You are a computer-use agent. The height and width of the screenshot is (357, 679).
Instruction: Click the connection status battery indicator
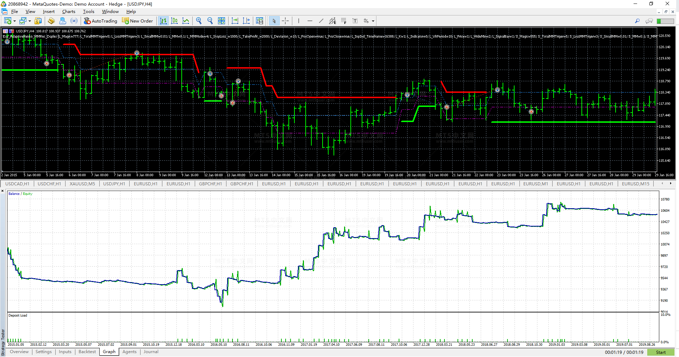tap(665, 21)
